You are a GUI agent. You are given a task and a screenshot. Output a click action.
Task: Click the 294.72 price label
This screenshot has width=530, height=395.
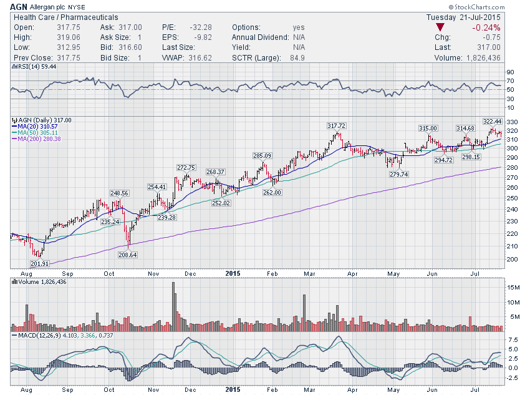point(443,160)
